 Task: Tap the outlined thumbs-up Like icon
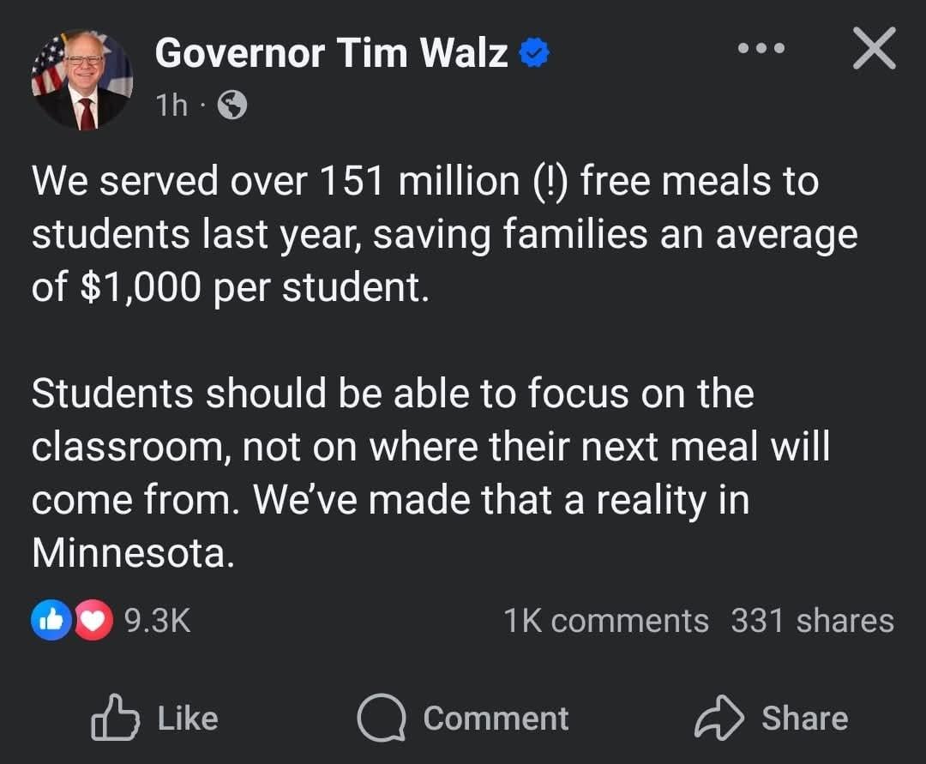(115, 718)
